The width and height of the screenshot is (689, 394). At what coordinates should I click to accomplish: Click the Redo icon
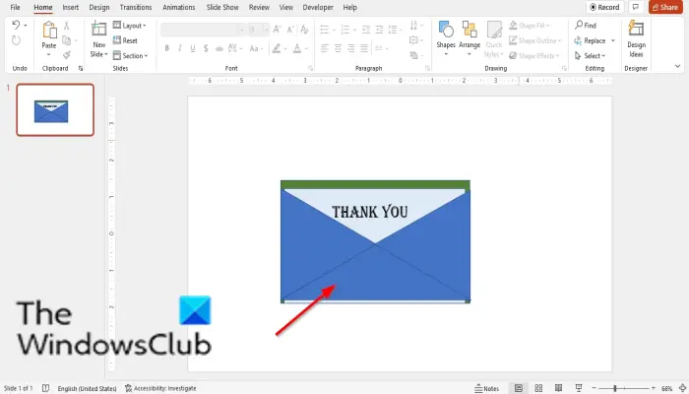click(16, 40)
